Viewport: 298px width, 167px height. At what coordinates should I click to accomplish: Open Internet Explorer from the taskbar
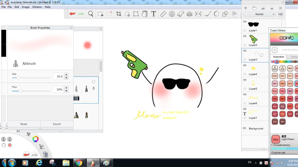click(39, 163)
